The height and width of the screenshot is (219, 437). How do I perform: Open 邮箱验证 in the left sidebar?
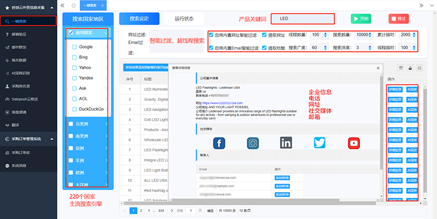[x=18, y=34]
